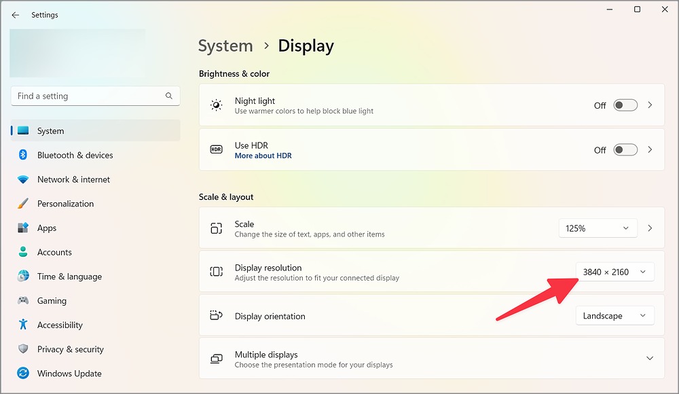Image resolution: width=679 pixels, height=394 pixels.
Task: Click the Find a setting search box
Action: [x=95, y=96]
